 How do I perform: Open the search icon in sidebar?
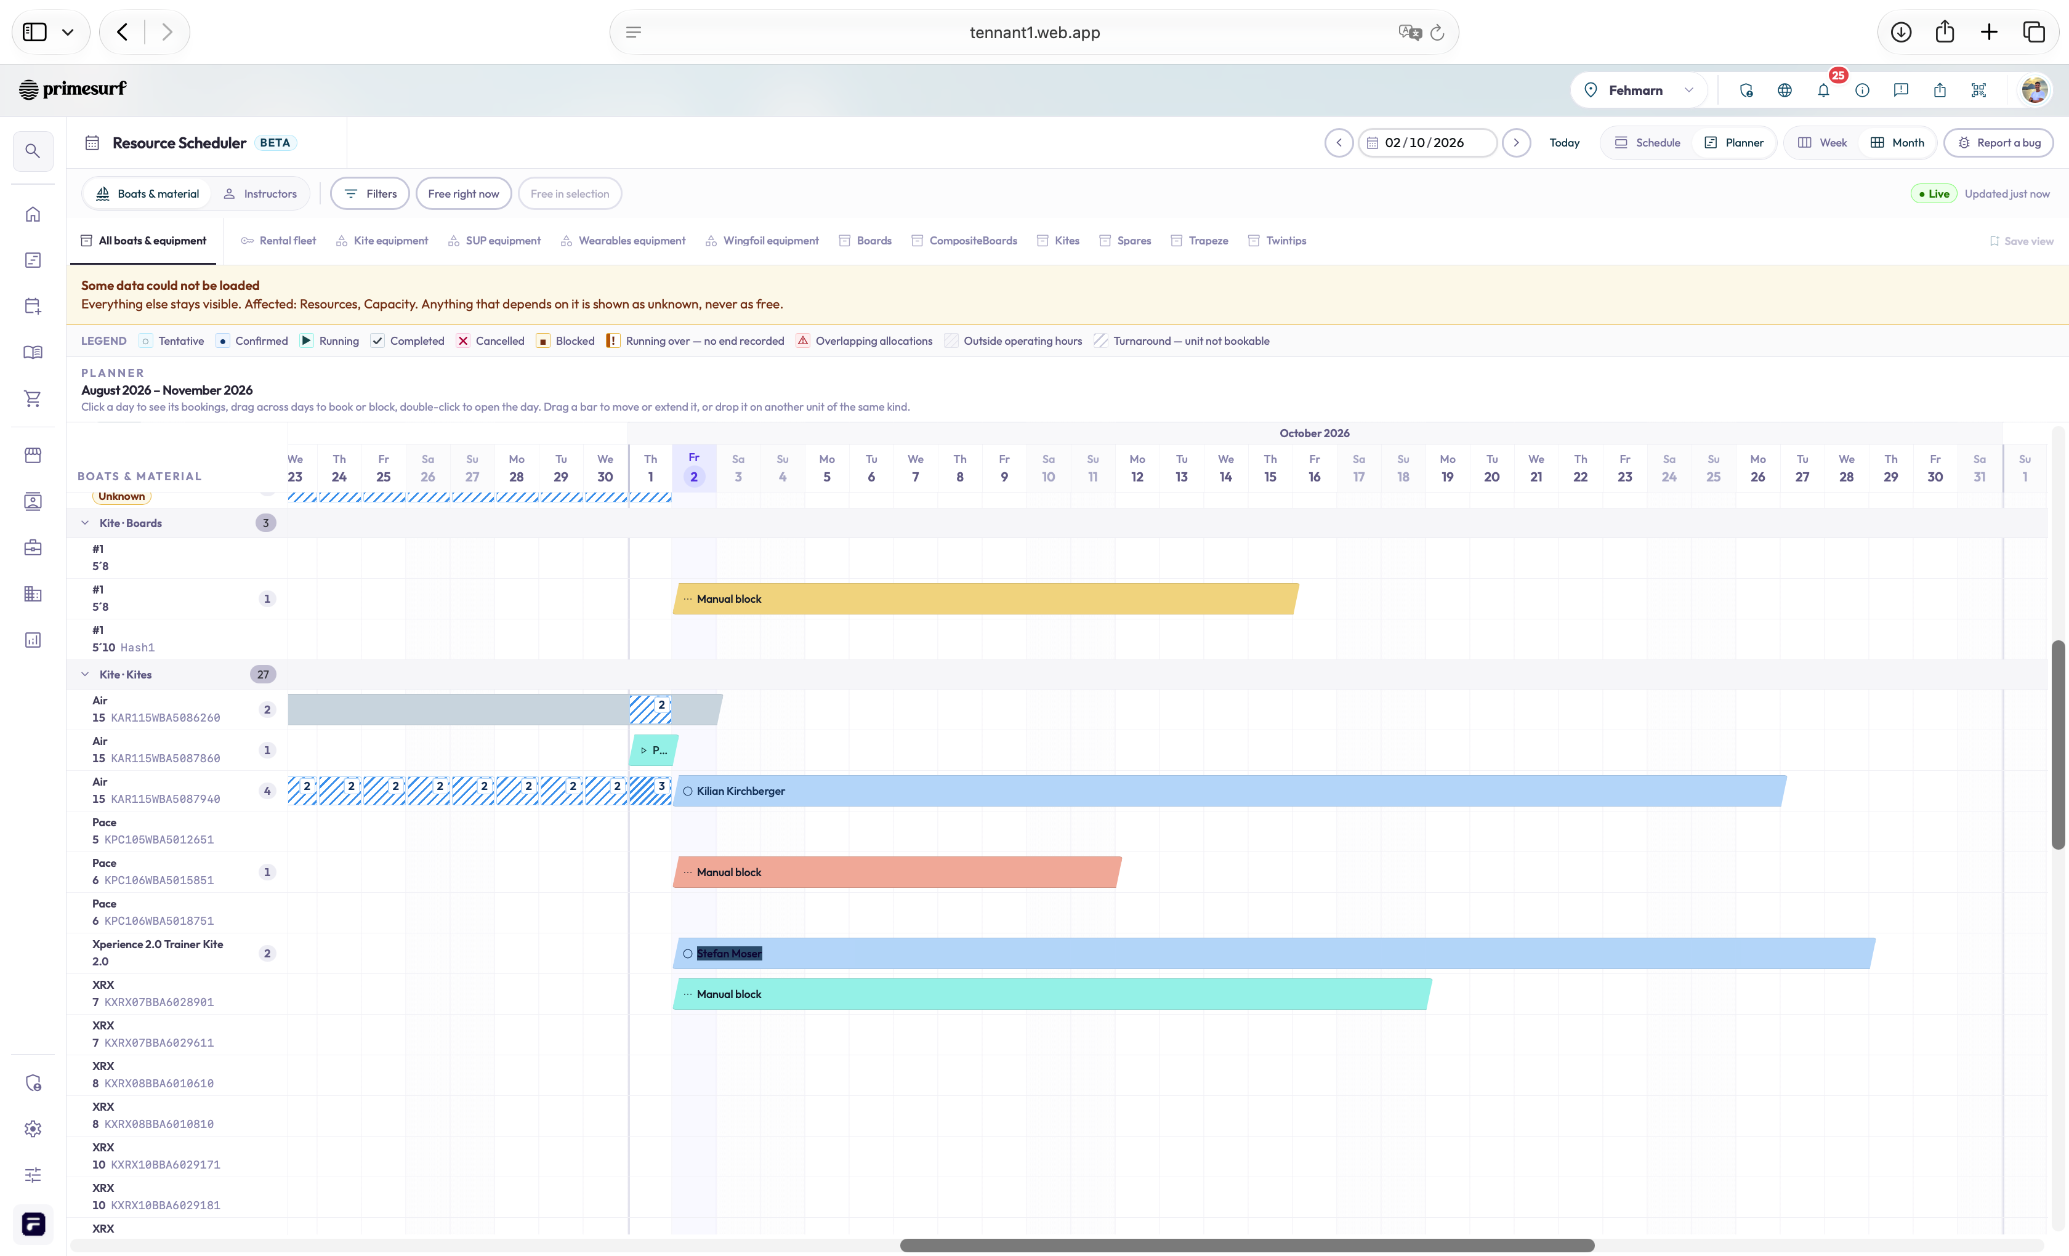[x=33, y=151]
